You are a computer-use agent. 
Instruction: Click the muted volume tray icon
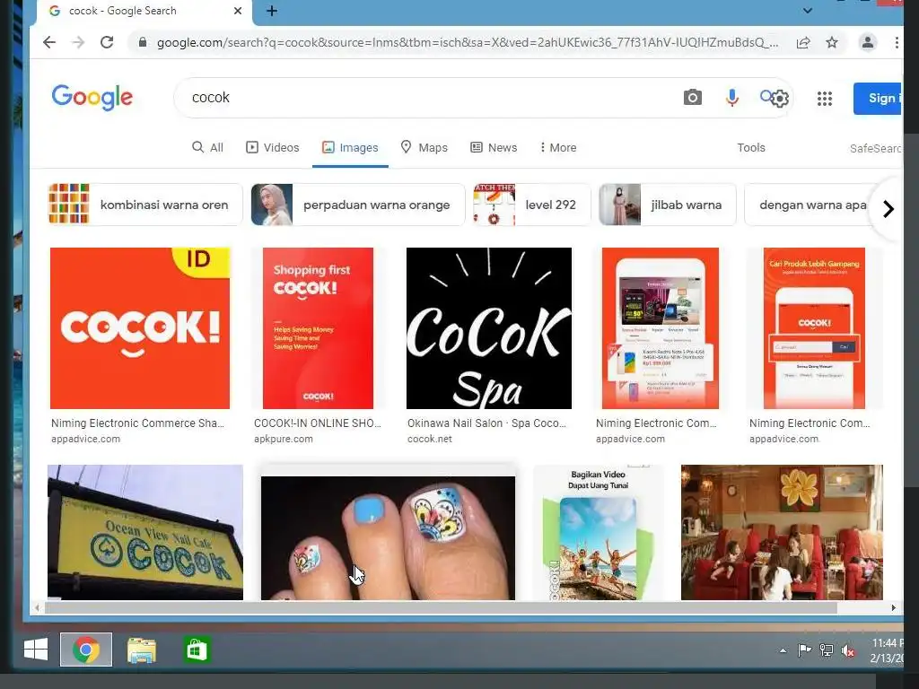point(848,650)
